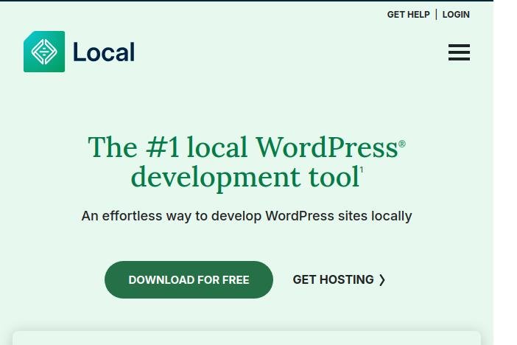Click the GET HELP link
Viewport: 517px width, 345px height.
(x=408, y=15)
